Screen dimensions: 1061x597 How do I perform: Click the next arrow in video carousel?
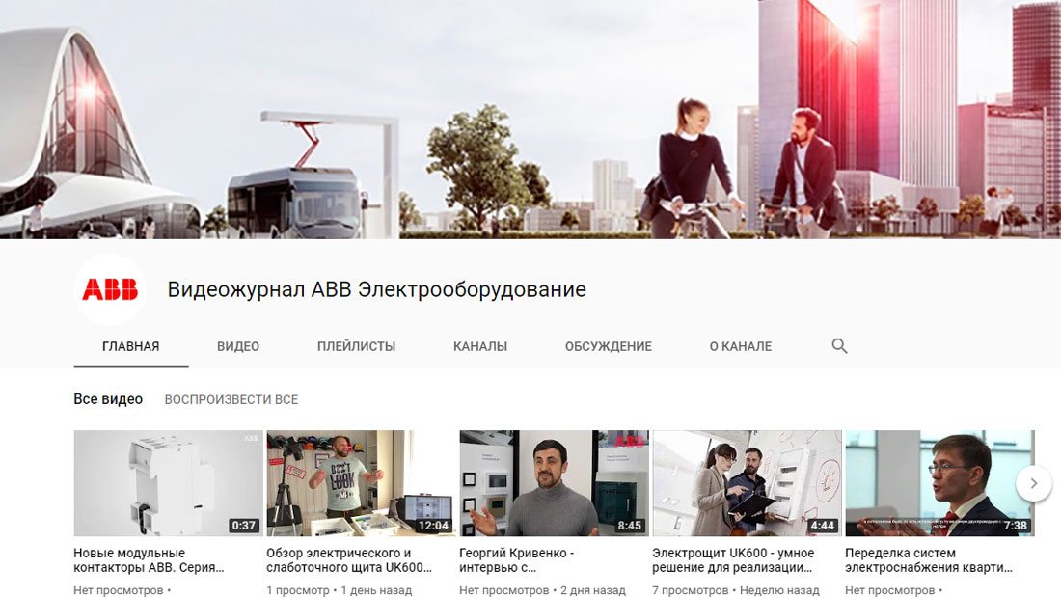tap(1033, 483)
